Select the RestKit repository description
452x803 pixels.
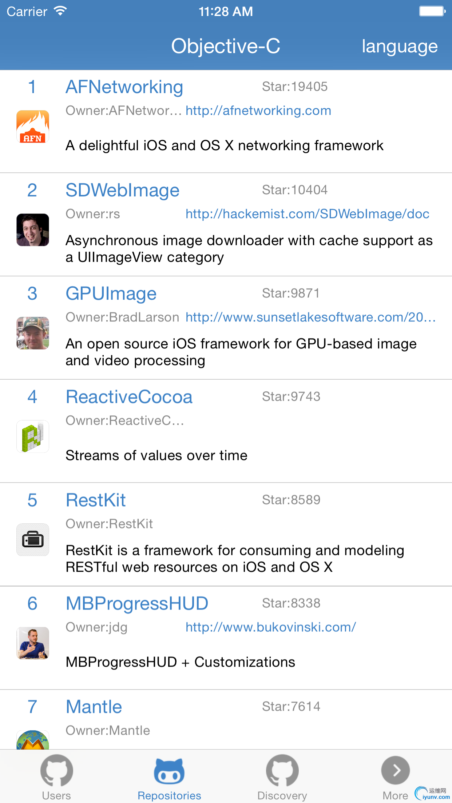click(235, 559)
